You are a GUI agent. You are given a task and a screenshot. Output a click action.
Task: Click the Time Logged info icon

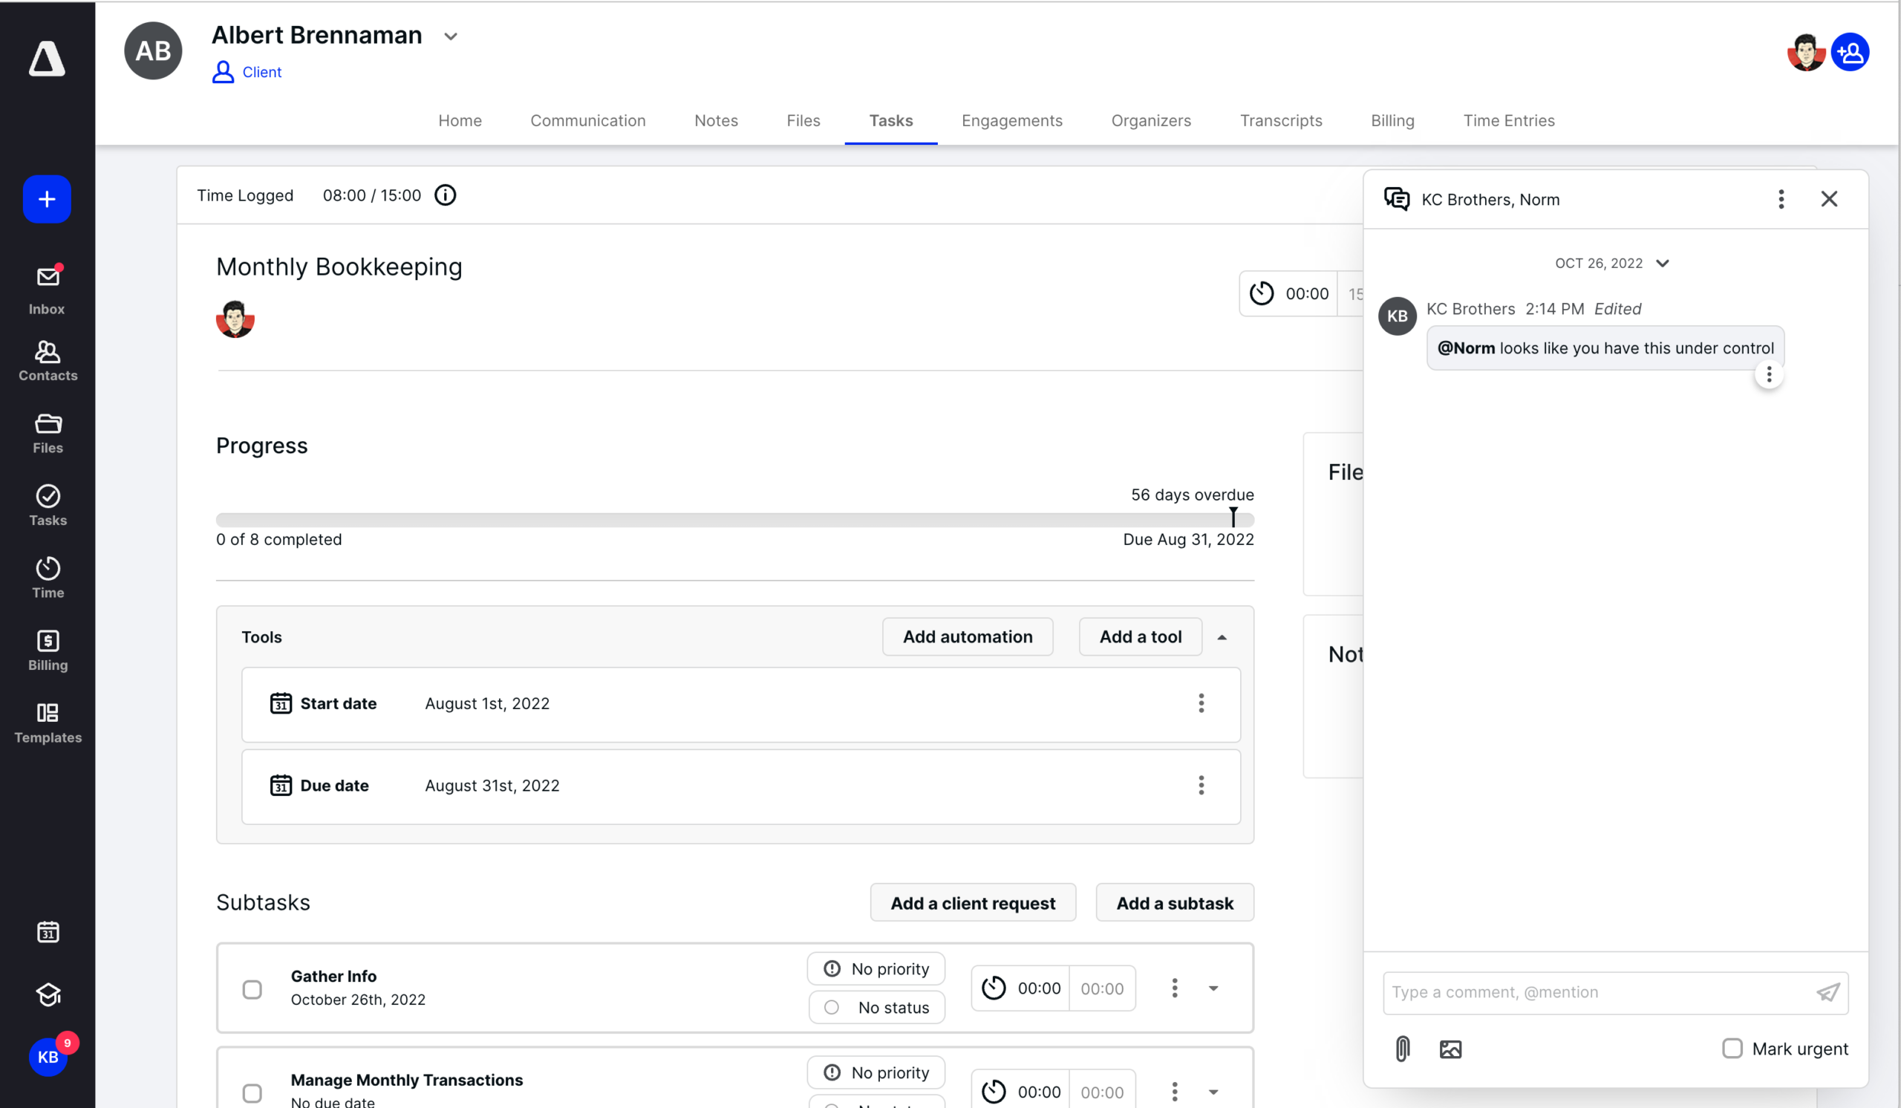click(x=445, y=195)
